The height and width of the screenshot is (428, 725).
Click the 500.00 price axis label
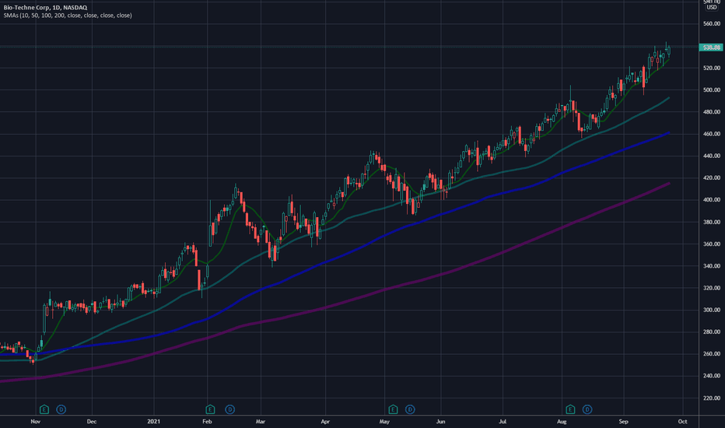[712, 89]
